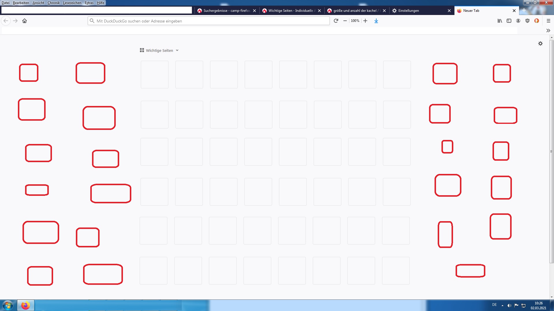Image resolution: width=554 pixels, height=311 pixels.
Task: Click the uBlock Origin shield icon
Action: tap(527, 21)
